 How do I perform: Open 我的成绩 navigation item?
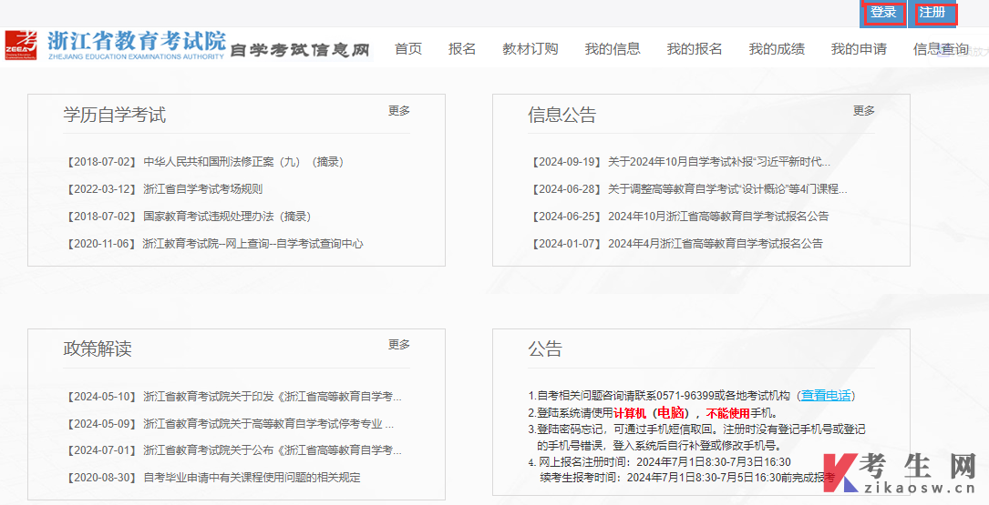(x=777, y=49)
